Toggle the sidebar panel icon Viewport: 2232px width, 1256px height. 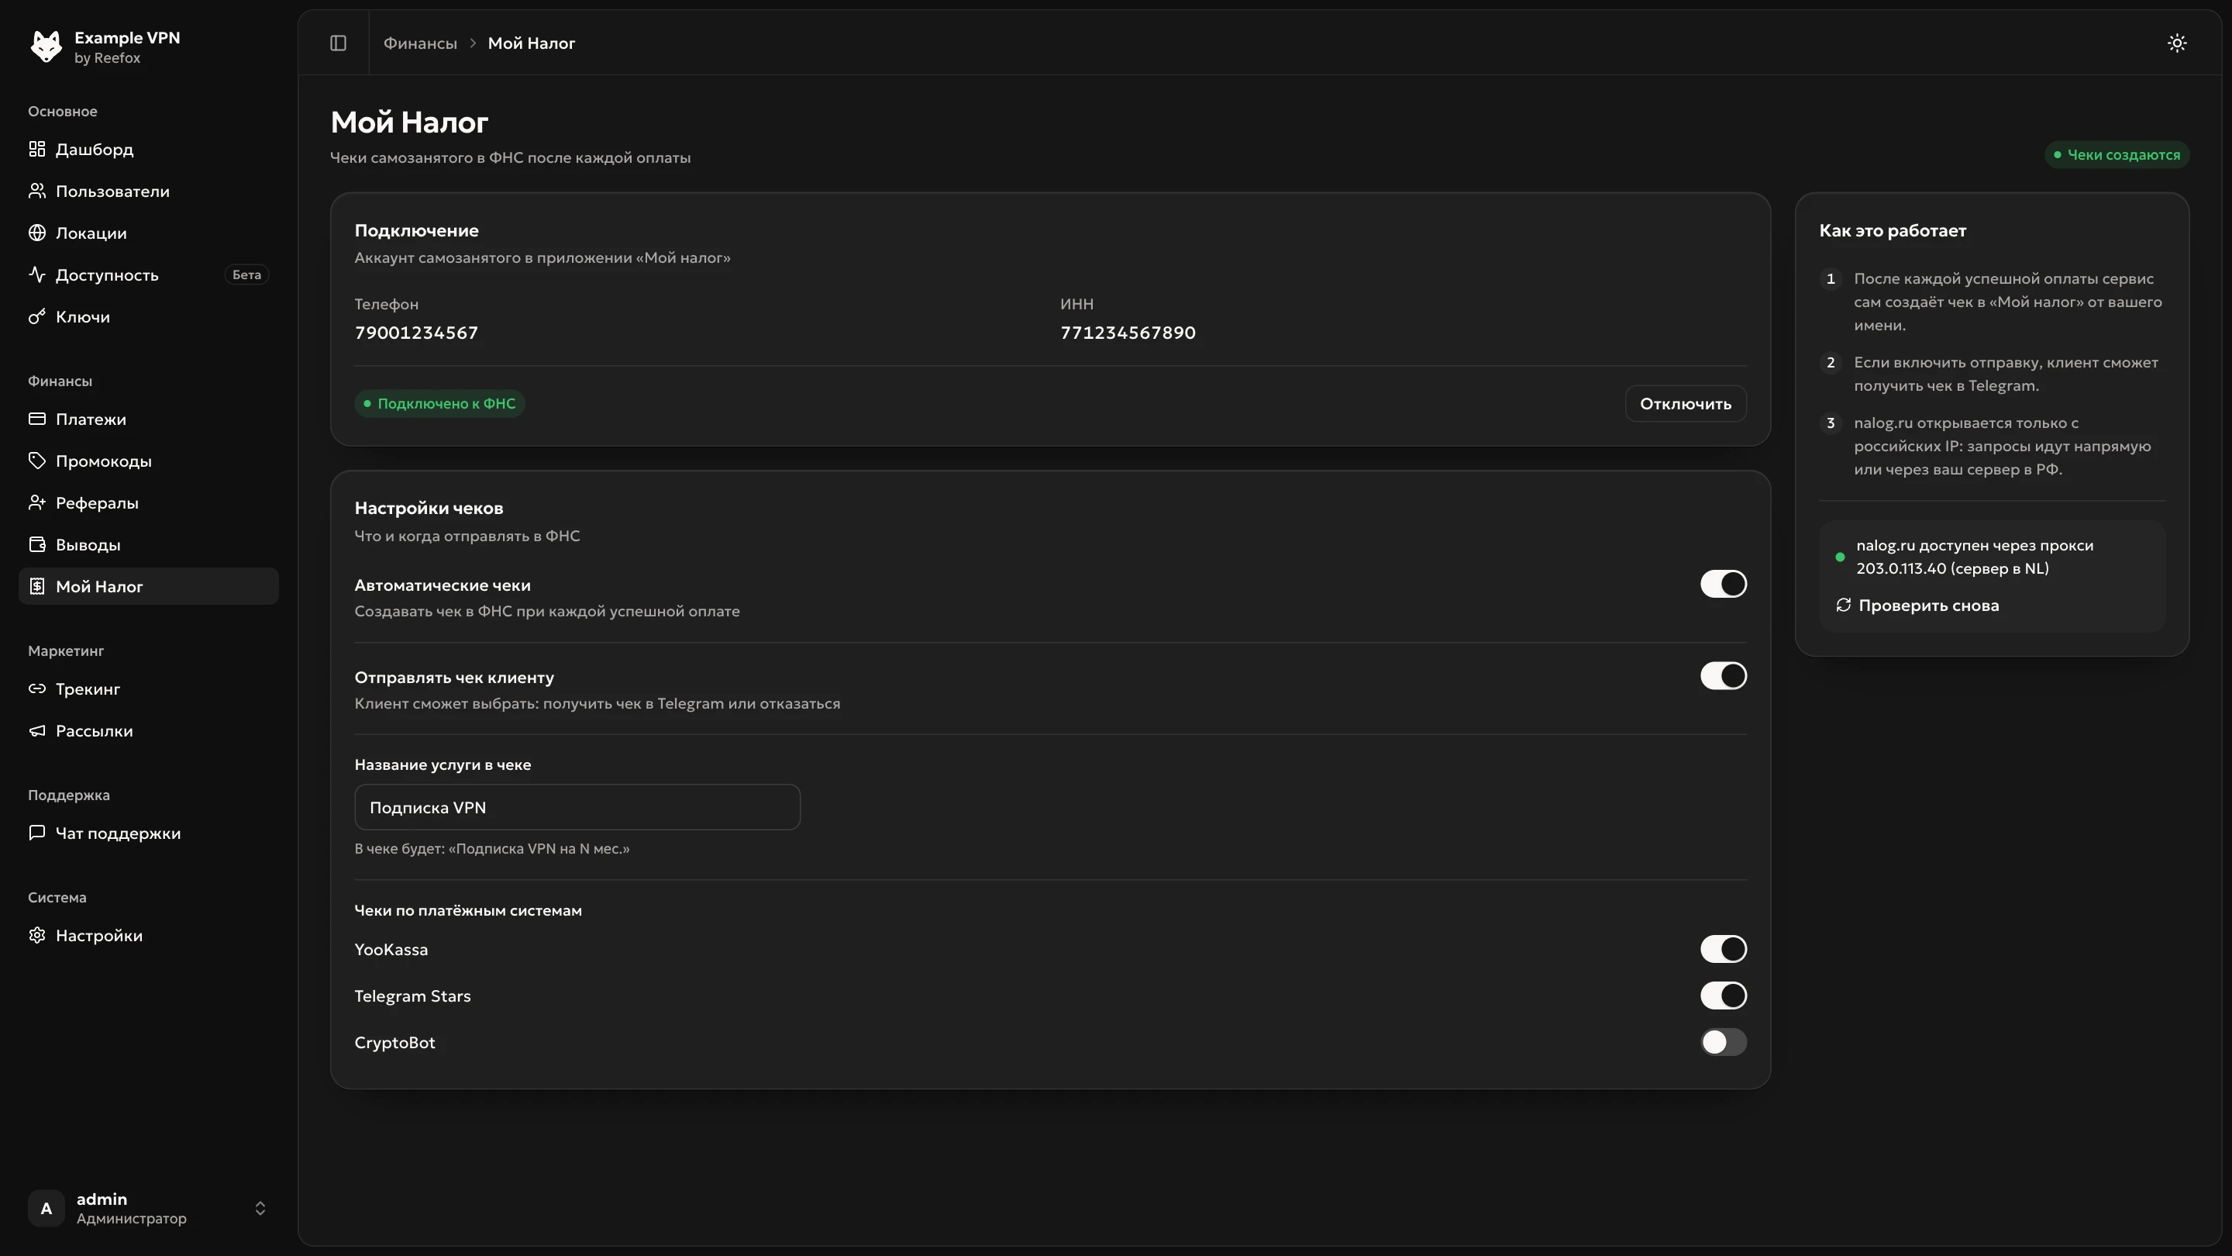338,43
